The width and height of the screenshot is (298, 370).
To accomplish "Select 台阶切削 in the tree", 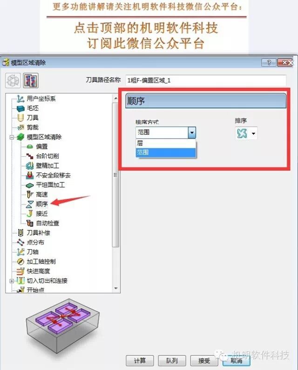I will (x=47, y=156).
